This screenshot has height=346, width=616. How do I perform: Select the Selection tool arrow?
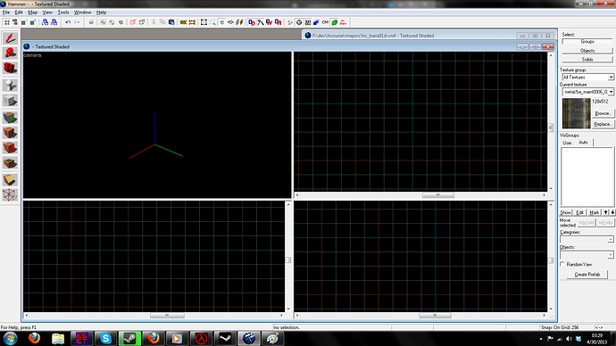10,38
